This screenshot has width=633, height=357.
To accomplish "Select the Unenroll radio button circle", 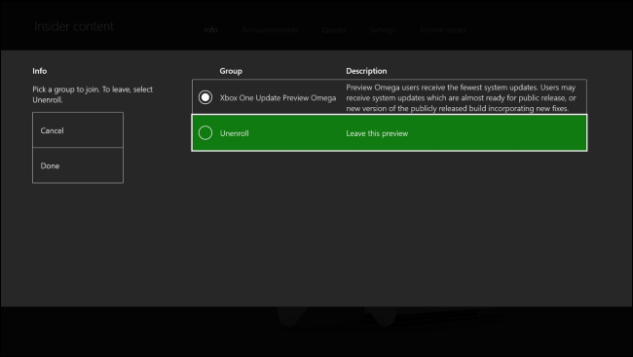I will [x=205, y=132].
